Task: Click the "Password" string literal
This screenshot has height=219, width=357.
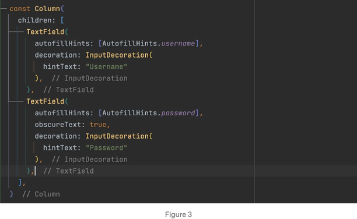Action: pos(106,148)
